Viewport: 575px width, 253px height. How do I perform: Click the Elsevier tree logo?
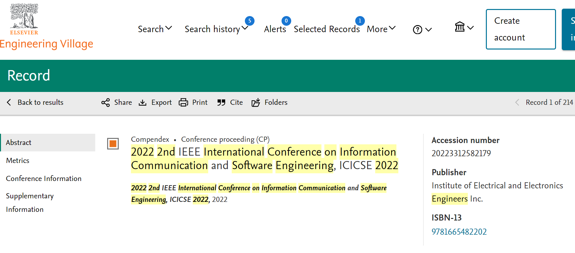[24, 19]
